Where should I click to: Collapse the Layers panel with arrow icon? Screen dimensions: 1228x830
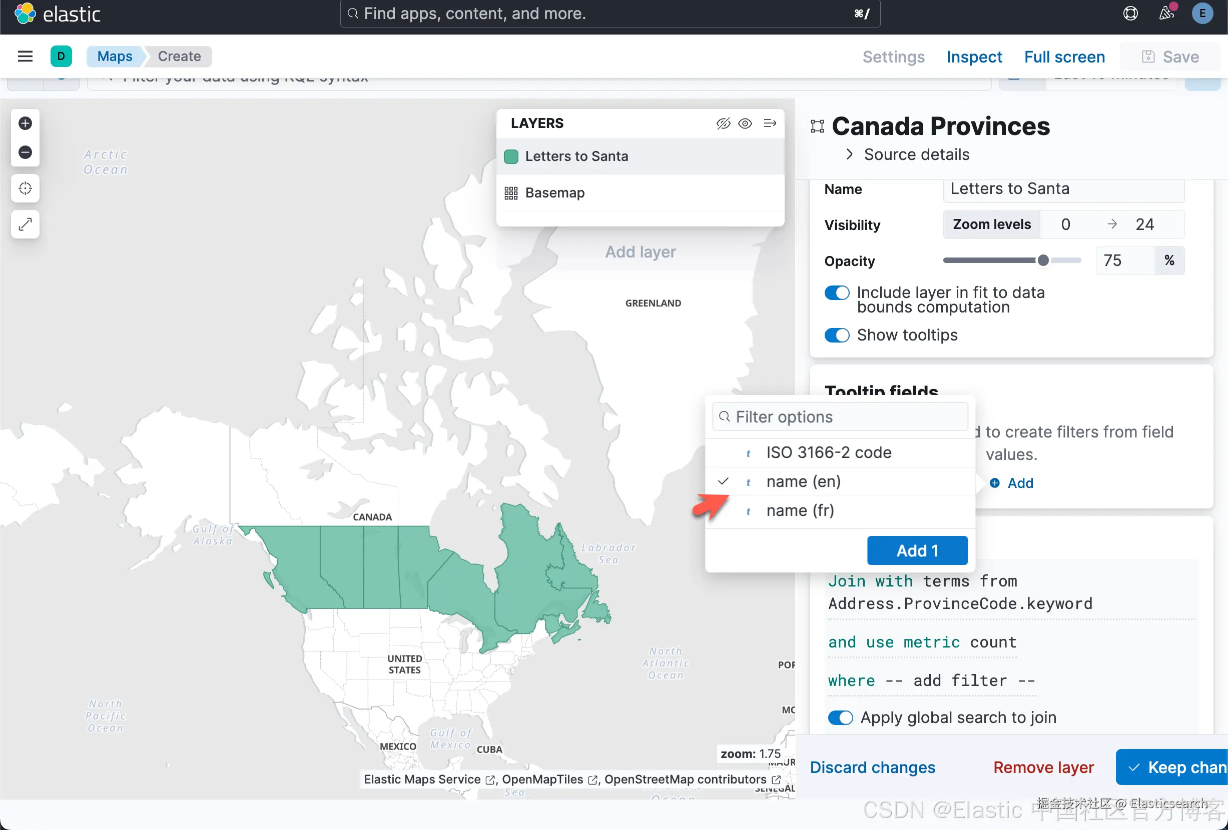click(x=770, y=123)
